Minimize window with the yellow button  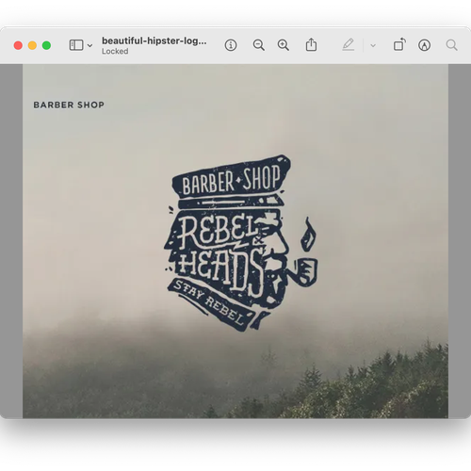pyautogui.click(x=32, y=45)
